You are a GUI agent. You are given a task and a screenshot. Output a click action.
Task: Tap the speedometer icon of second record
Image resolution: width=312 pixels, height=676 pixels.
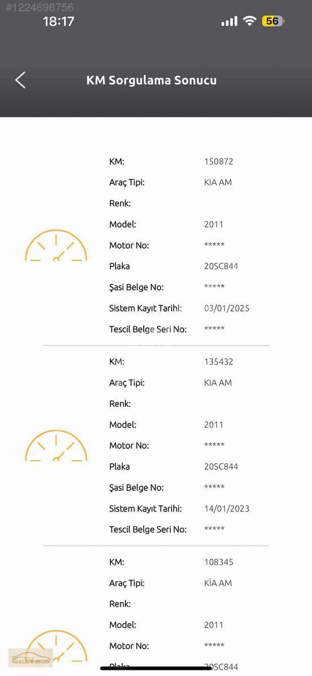[56, 446]
